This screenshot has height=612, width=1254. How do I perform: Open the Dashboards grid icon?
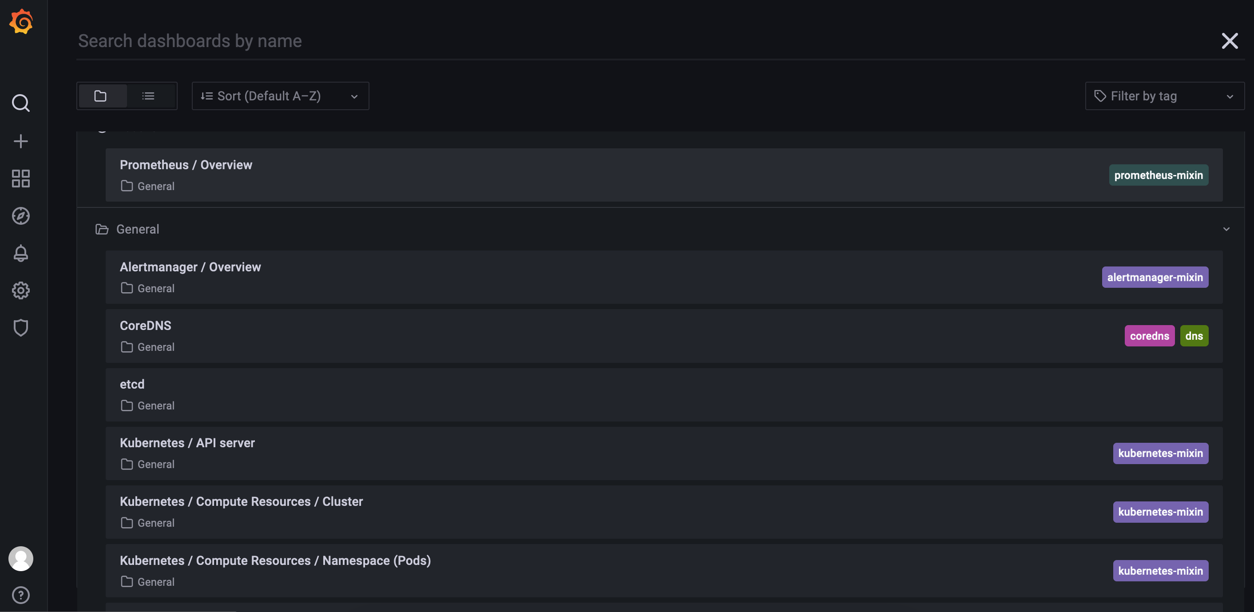point(21,179)
